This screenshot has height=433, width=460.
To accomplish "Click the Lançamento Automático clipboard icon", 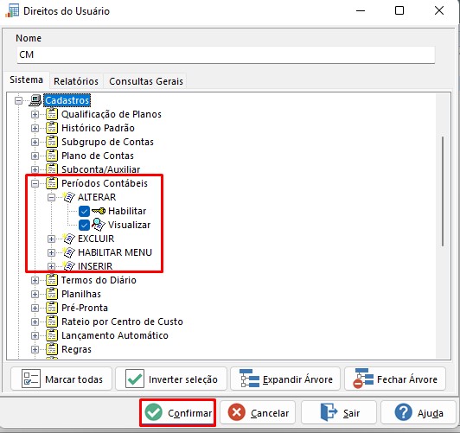I will point(52,335).
